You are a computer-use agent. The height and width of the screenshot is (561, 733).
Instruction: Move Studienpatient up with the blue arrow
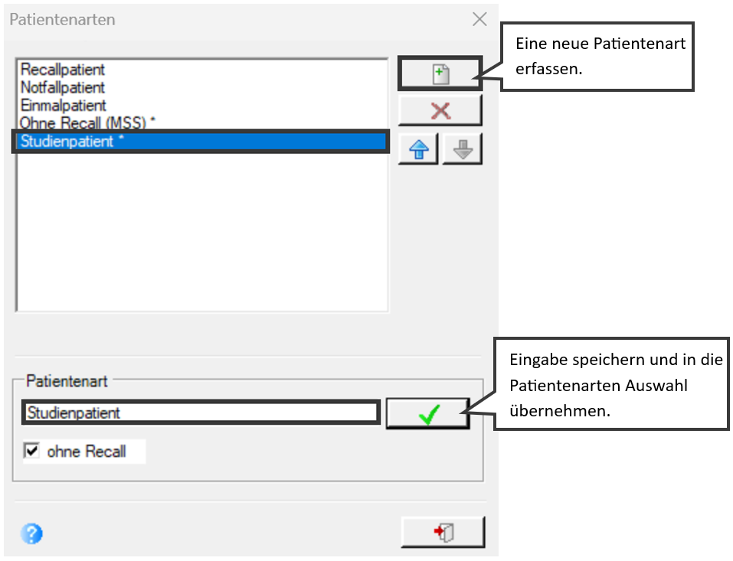tap(418, 149)
